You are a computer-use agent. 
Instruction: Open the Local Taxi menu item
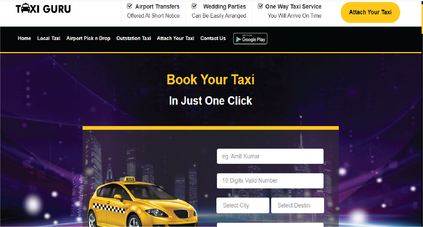click(49, 38)
